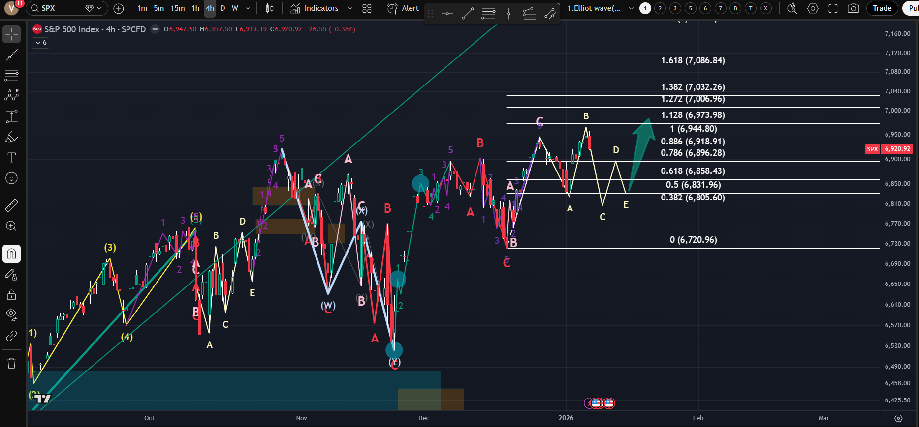Switch to the 1h timeframe
This screenshot has width=919, height=427.
point(195,8)
